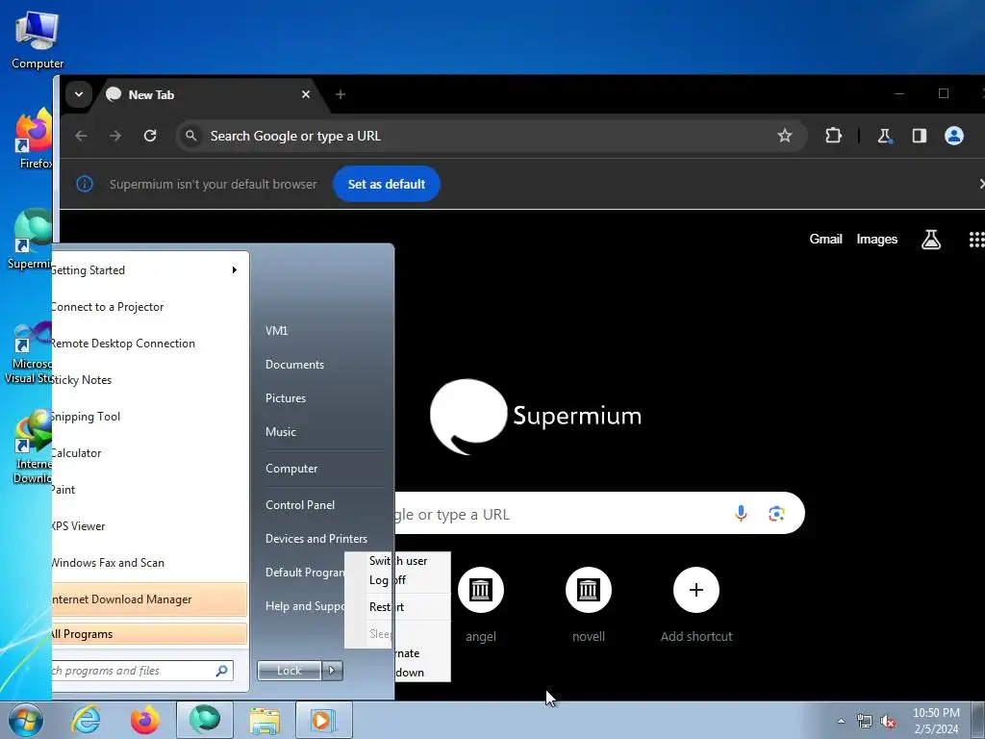This screenshot has width=985, height=739.
Task: Open Snipping Tool from Start menu
Action: point(149,416)
